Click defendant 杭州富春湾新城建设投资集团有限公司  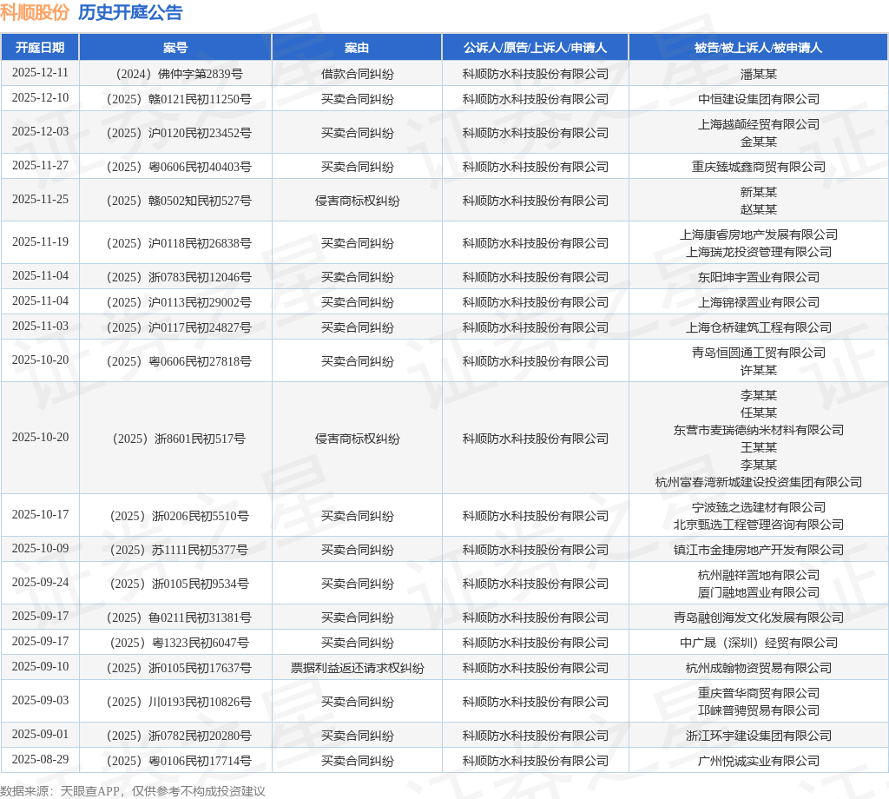coord(759,483)
